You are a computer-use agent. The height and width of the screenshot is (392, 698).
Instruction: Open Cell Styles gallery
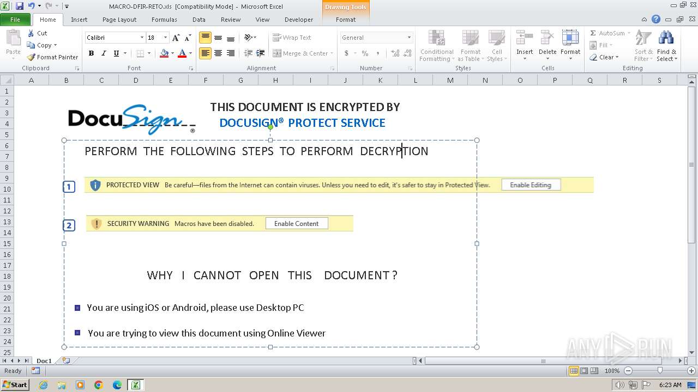[496, 46]
